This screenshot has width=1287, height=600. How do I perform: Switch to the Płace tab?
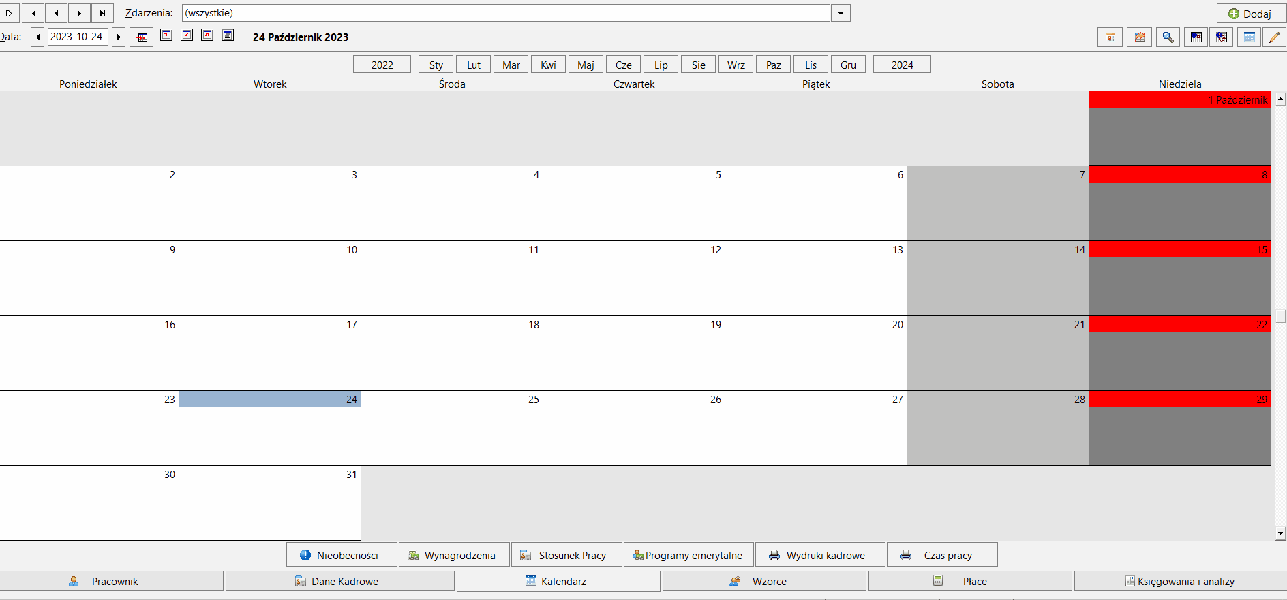click(970, 581)
